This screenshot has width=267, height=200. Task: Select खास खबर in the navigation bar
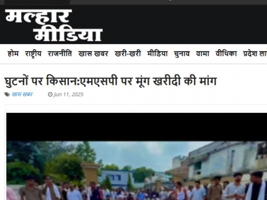coord(93,54)
